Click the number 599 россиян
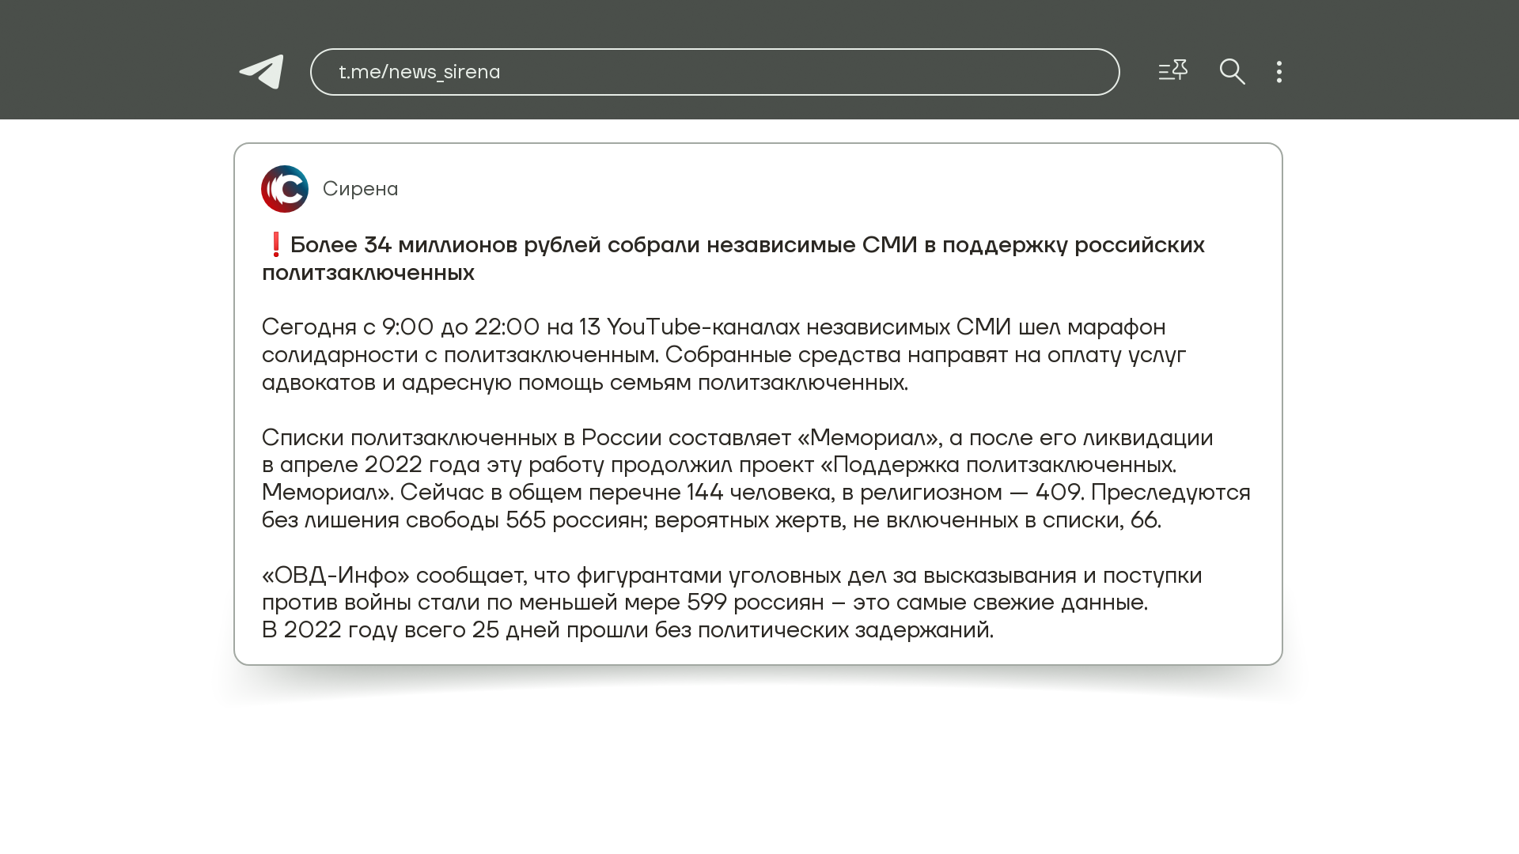 point(755,603)
